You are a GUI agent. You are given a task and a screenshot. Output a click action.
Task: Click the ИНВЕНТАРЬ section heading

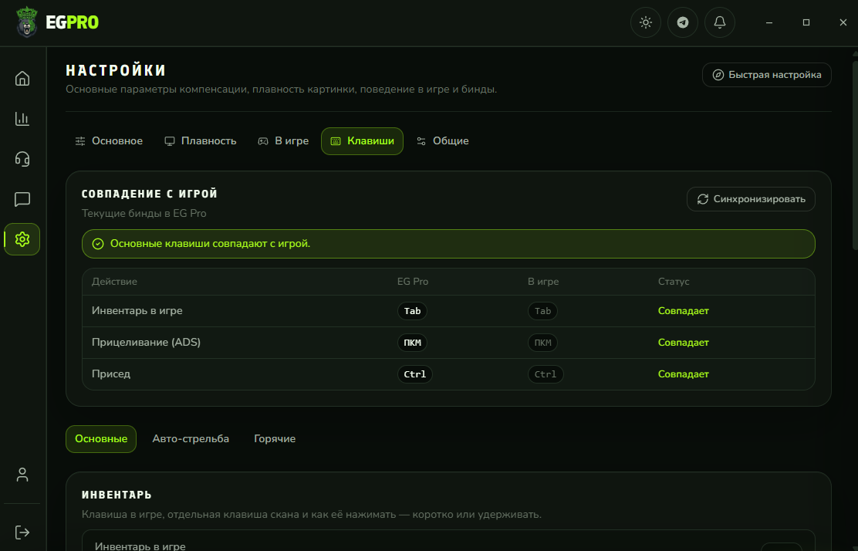click(117, 495)
